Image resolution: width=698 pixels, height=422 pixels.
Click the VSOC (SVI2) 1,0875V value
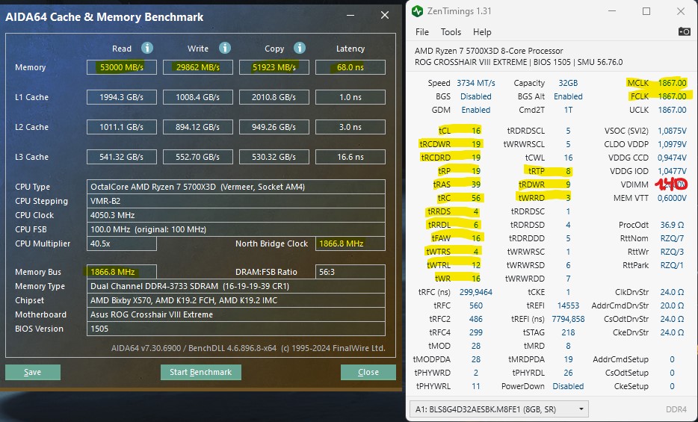pyautogui.click(x=672, y=131)
